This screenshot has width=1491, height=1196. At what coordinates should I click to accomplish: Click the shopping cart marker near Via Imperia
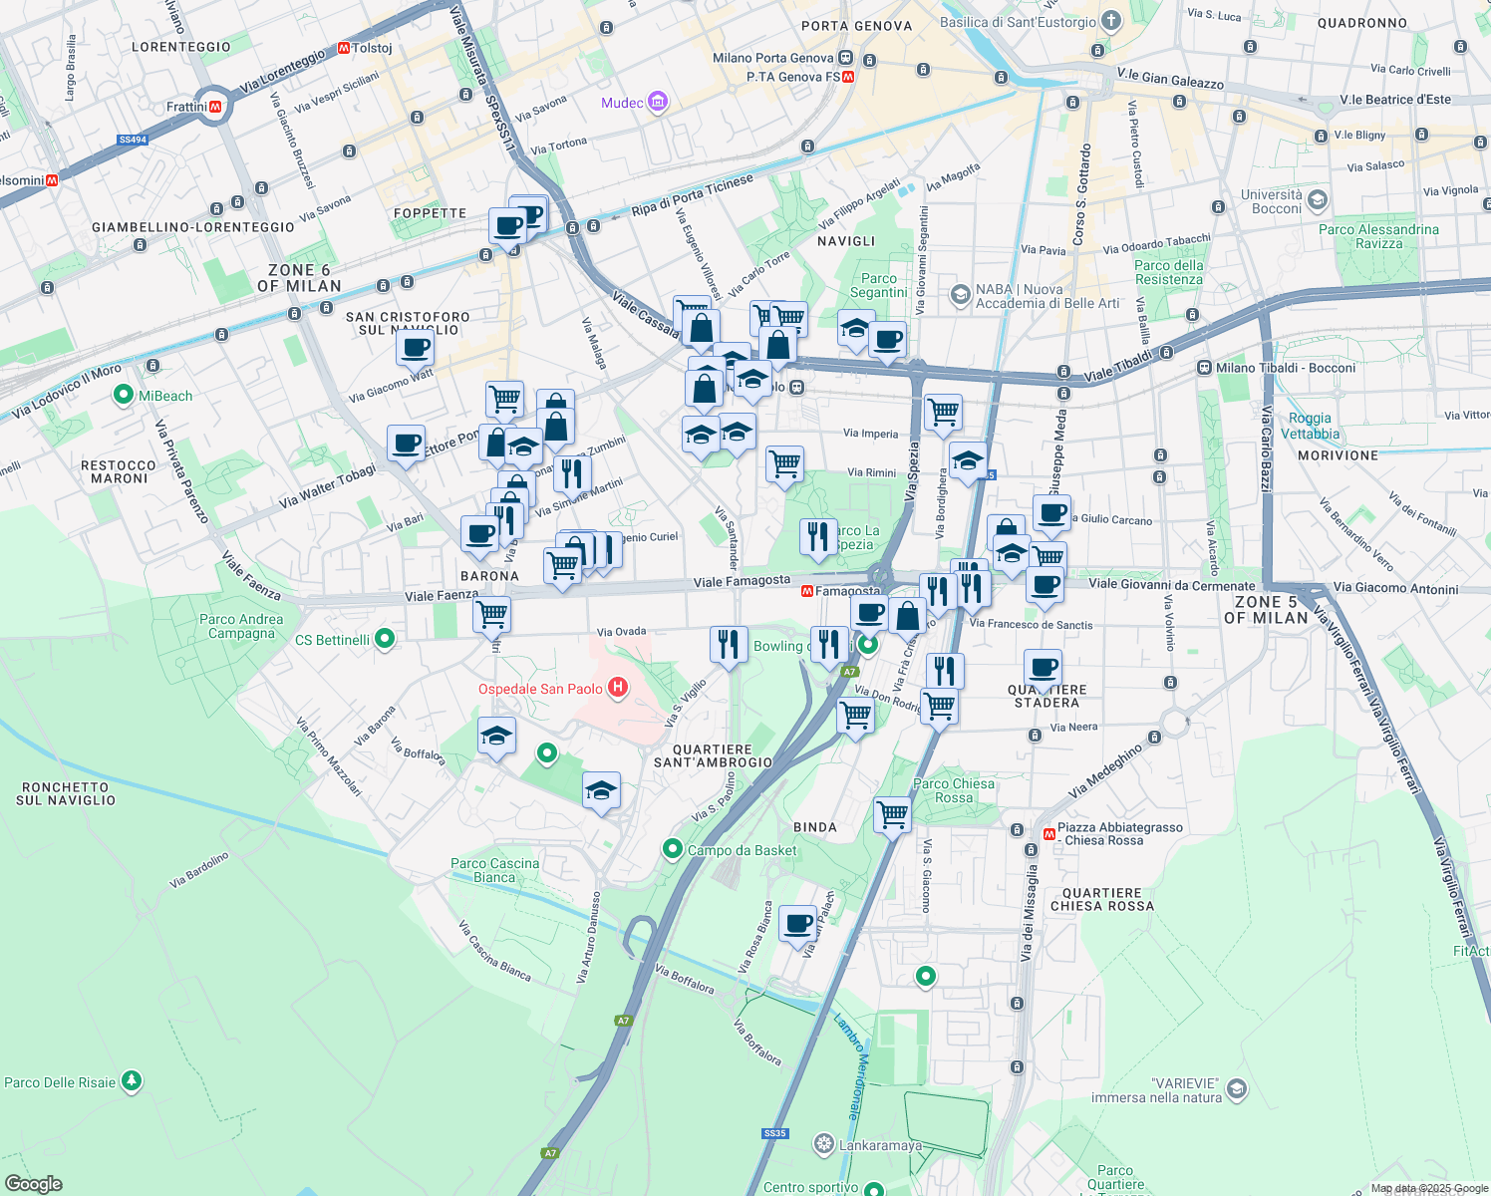(942, 412)
